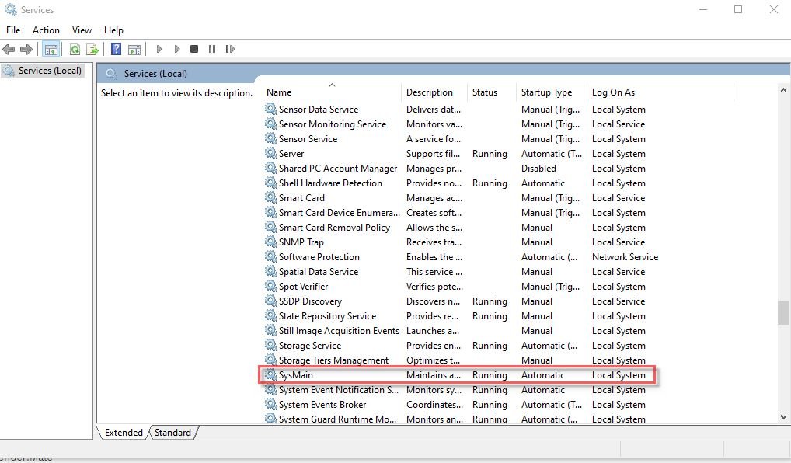Click the Stop Service square icon
This screenshot has height=463, width=791.
click(x=194, y=49)
